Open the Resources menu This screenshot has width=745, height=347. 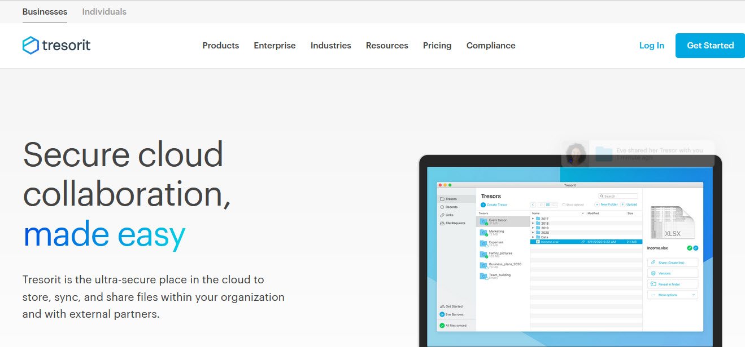(387, 46)
